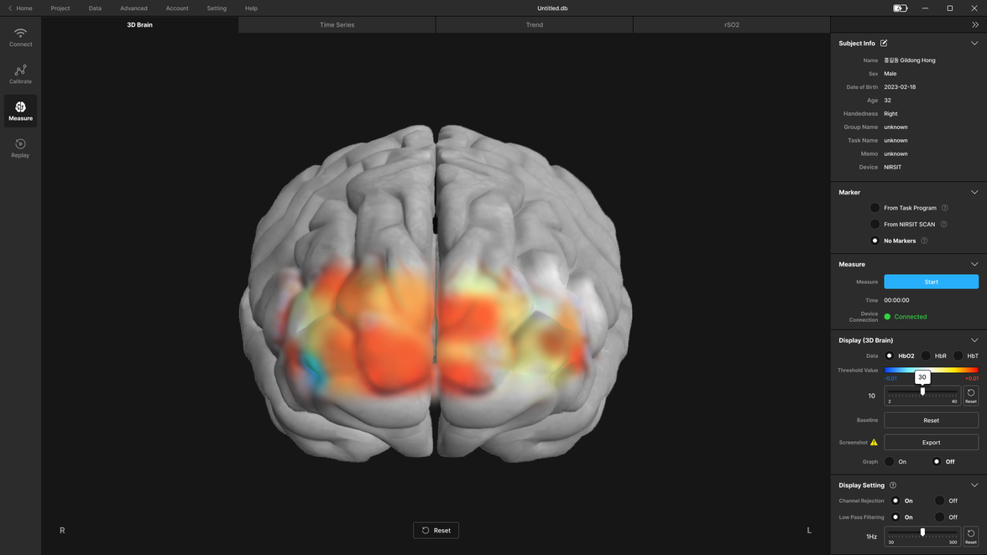Select No Markers option
Viewport: 987px width, 555px height.
875,240
